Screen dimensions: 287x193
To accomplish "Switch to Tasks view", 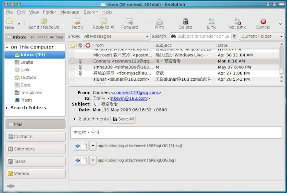I will (x=35, y=161).
